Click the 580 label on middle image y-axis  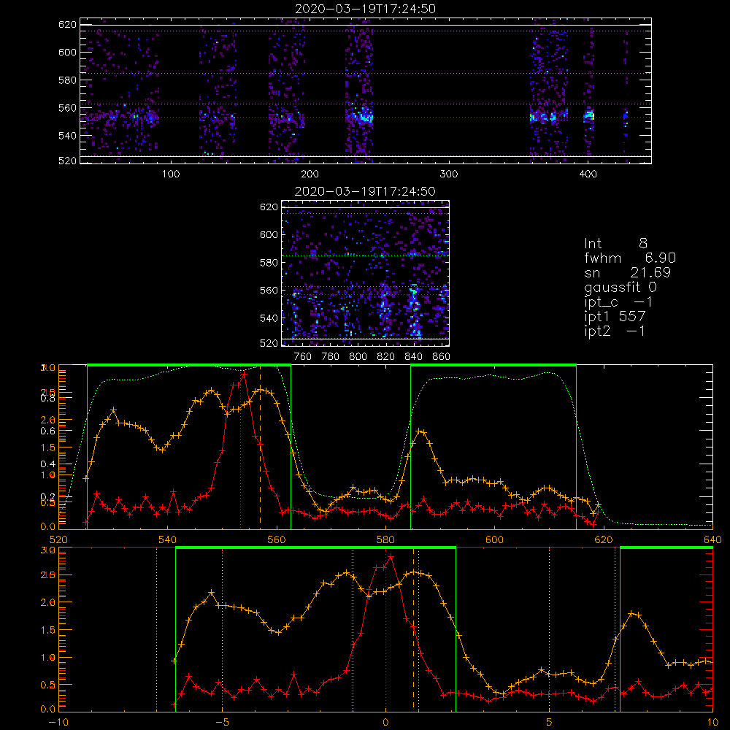pos(269,263)
